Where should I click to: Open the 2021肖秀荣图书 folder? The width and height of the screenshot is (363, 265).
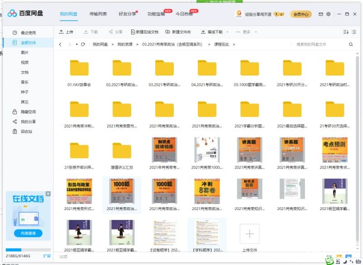click(122, 109)
